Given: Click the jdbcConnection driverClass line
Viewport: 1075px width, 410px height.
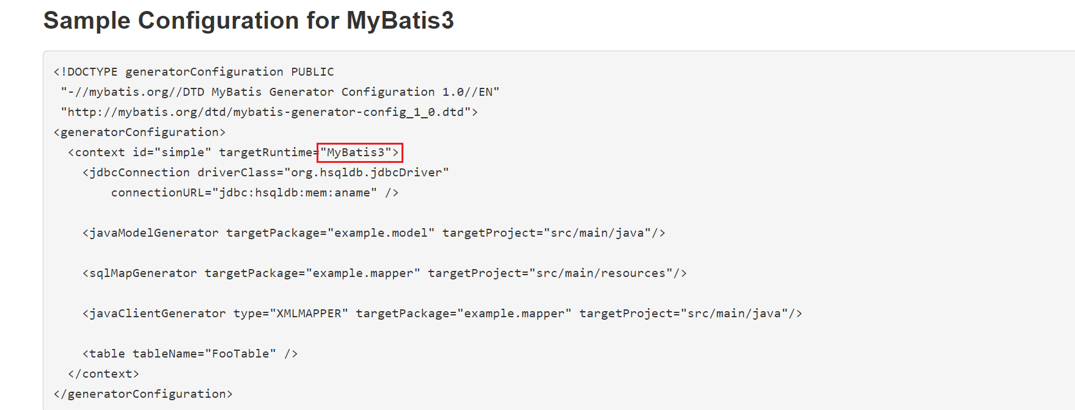Looking at the screenshot, I should click(266, 173).
